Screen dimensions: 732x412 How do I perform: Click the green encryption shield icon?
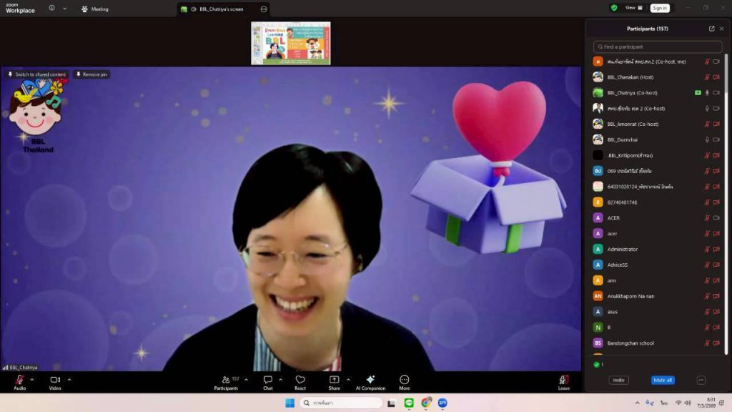coord(614,8)
